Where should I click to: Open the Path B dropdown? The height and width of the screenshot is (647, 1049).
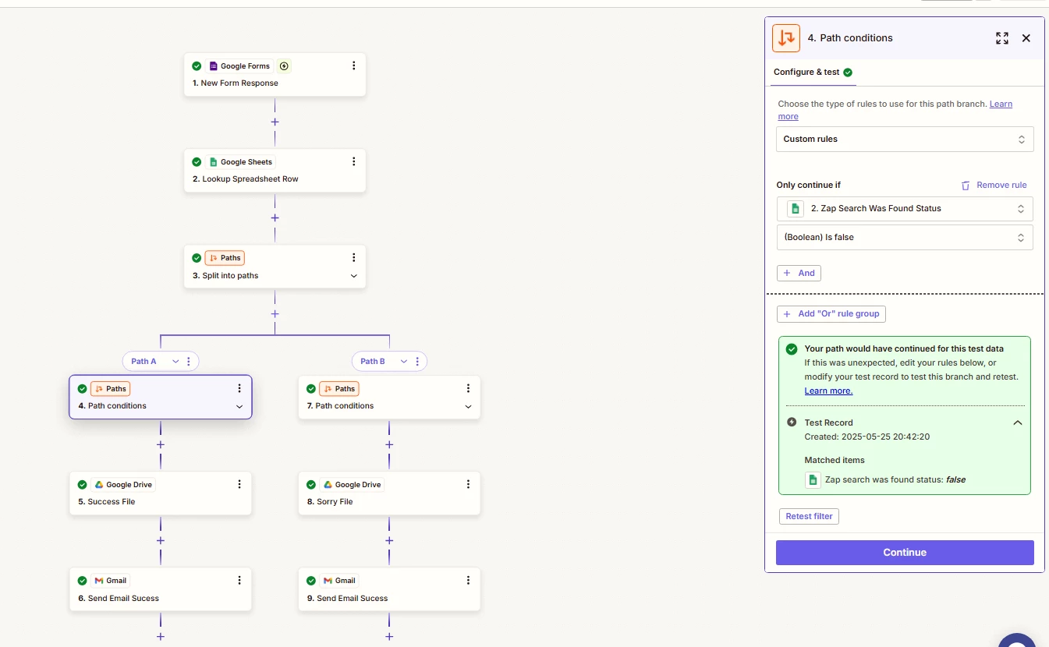404,361
